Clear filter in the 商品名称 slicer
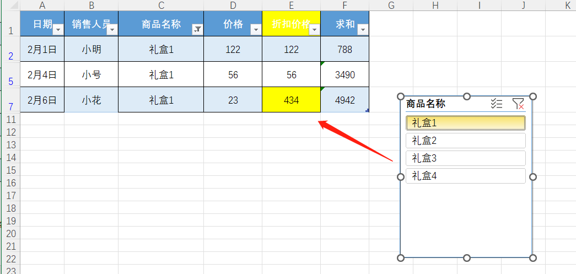The height and width of the screenshot is (274, 576). coord(518,104)
